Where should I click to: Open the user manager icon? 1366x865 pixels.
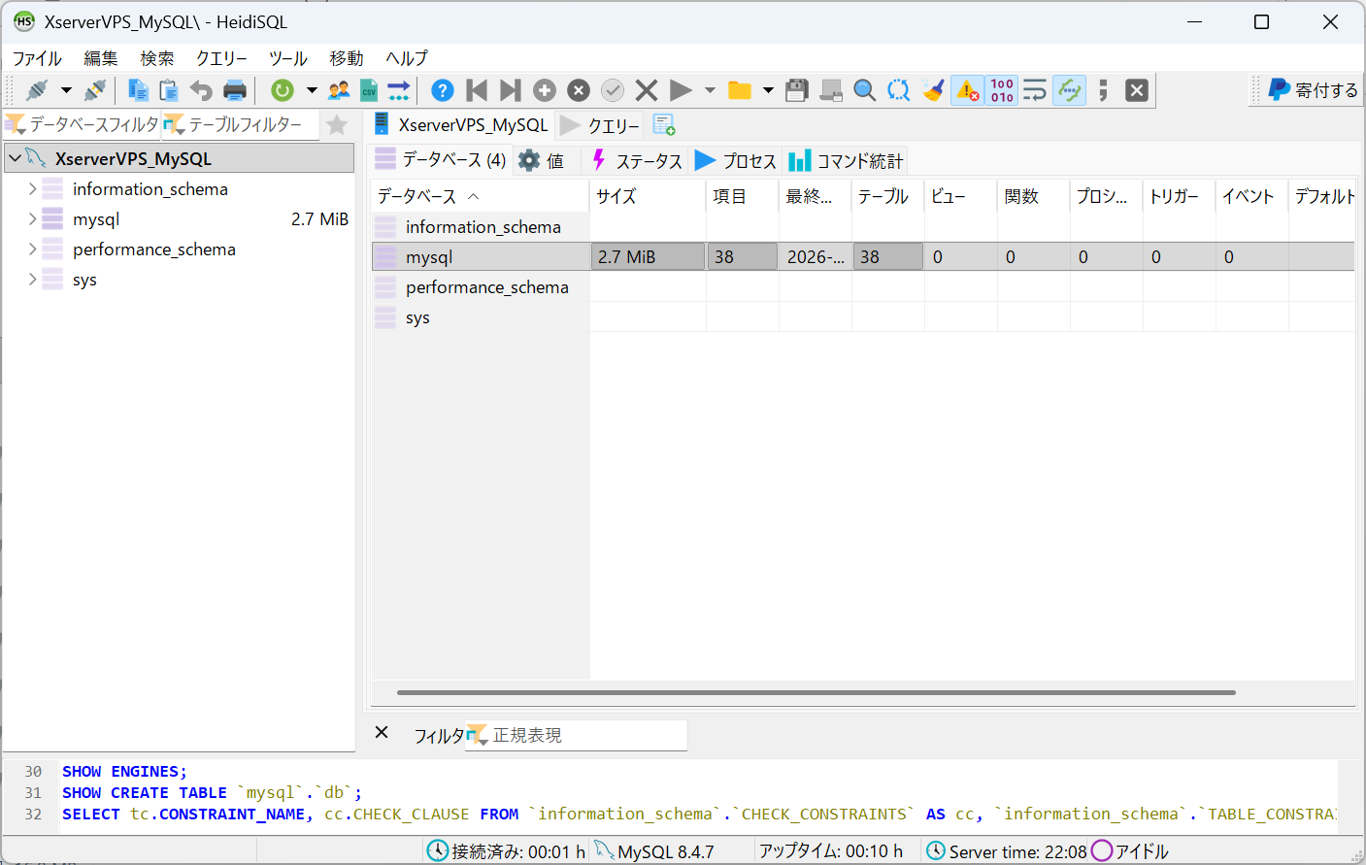339,90
